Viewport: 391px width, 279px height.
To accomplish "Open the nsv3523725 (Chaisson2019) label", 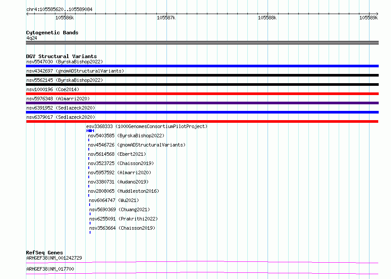I will pos(121,163).
